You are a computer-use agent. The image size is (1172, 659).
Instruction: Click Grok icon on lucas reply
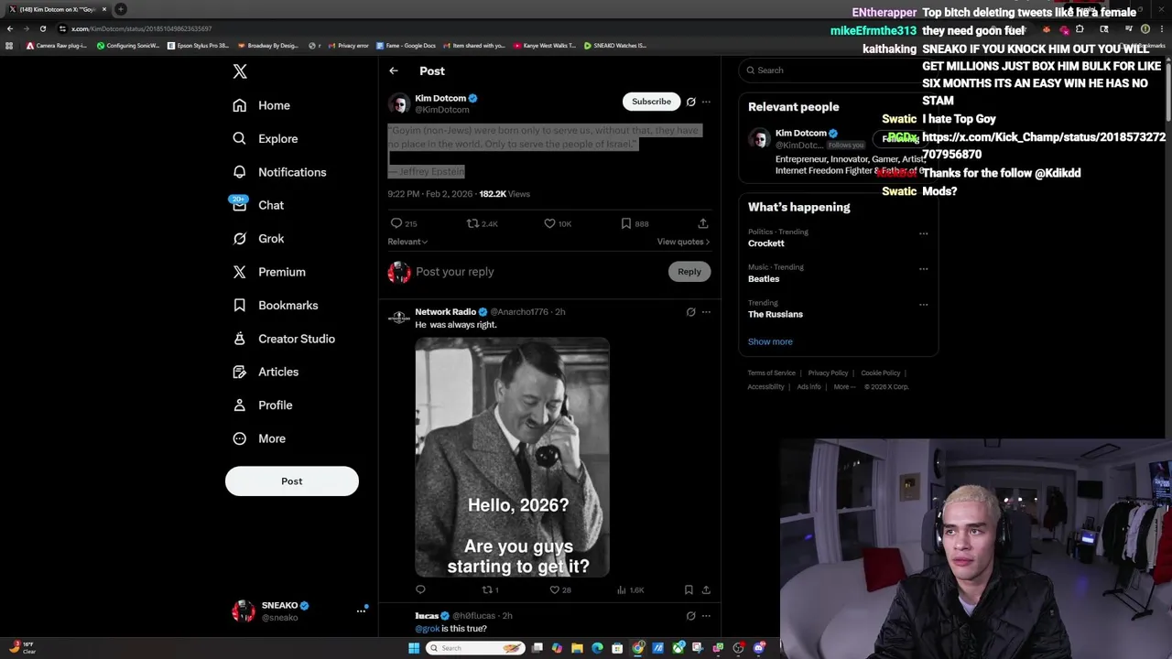click(691, 616)
